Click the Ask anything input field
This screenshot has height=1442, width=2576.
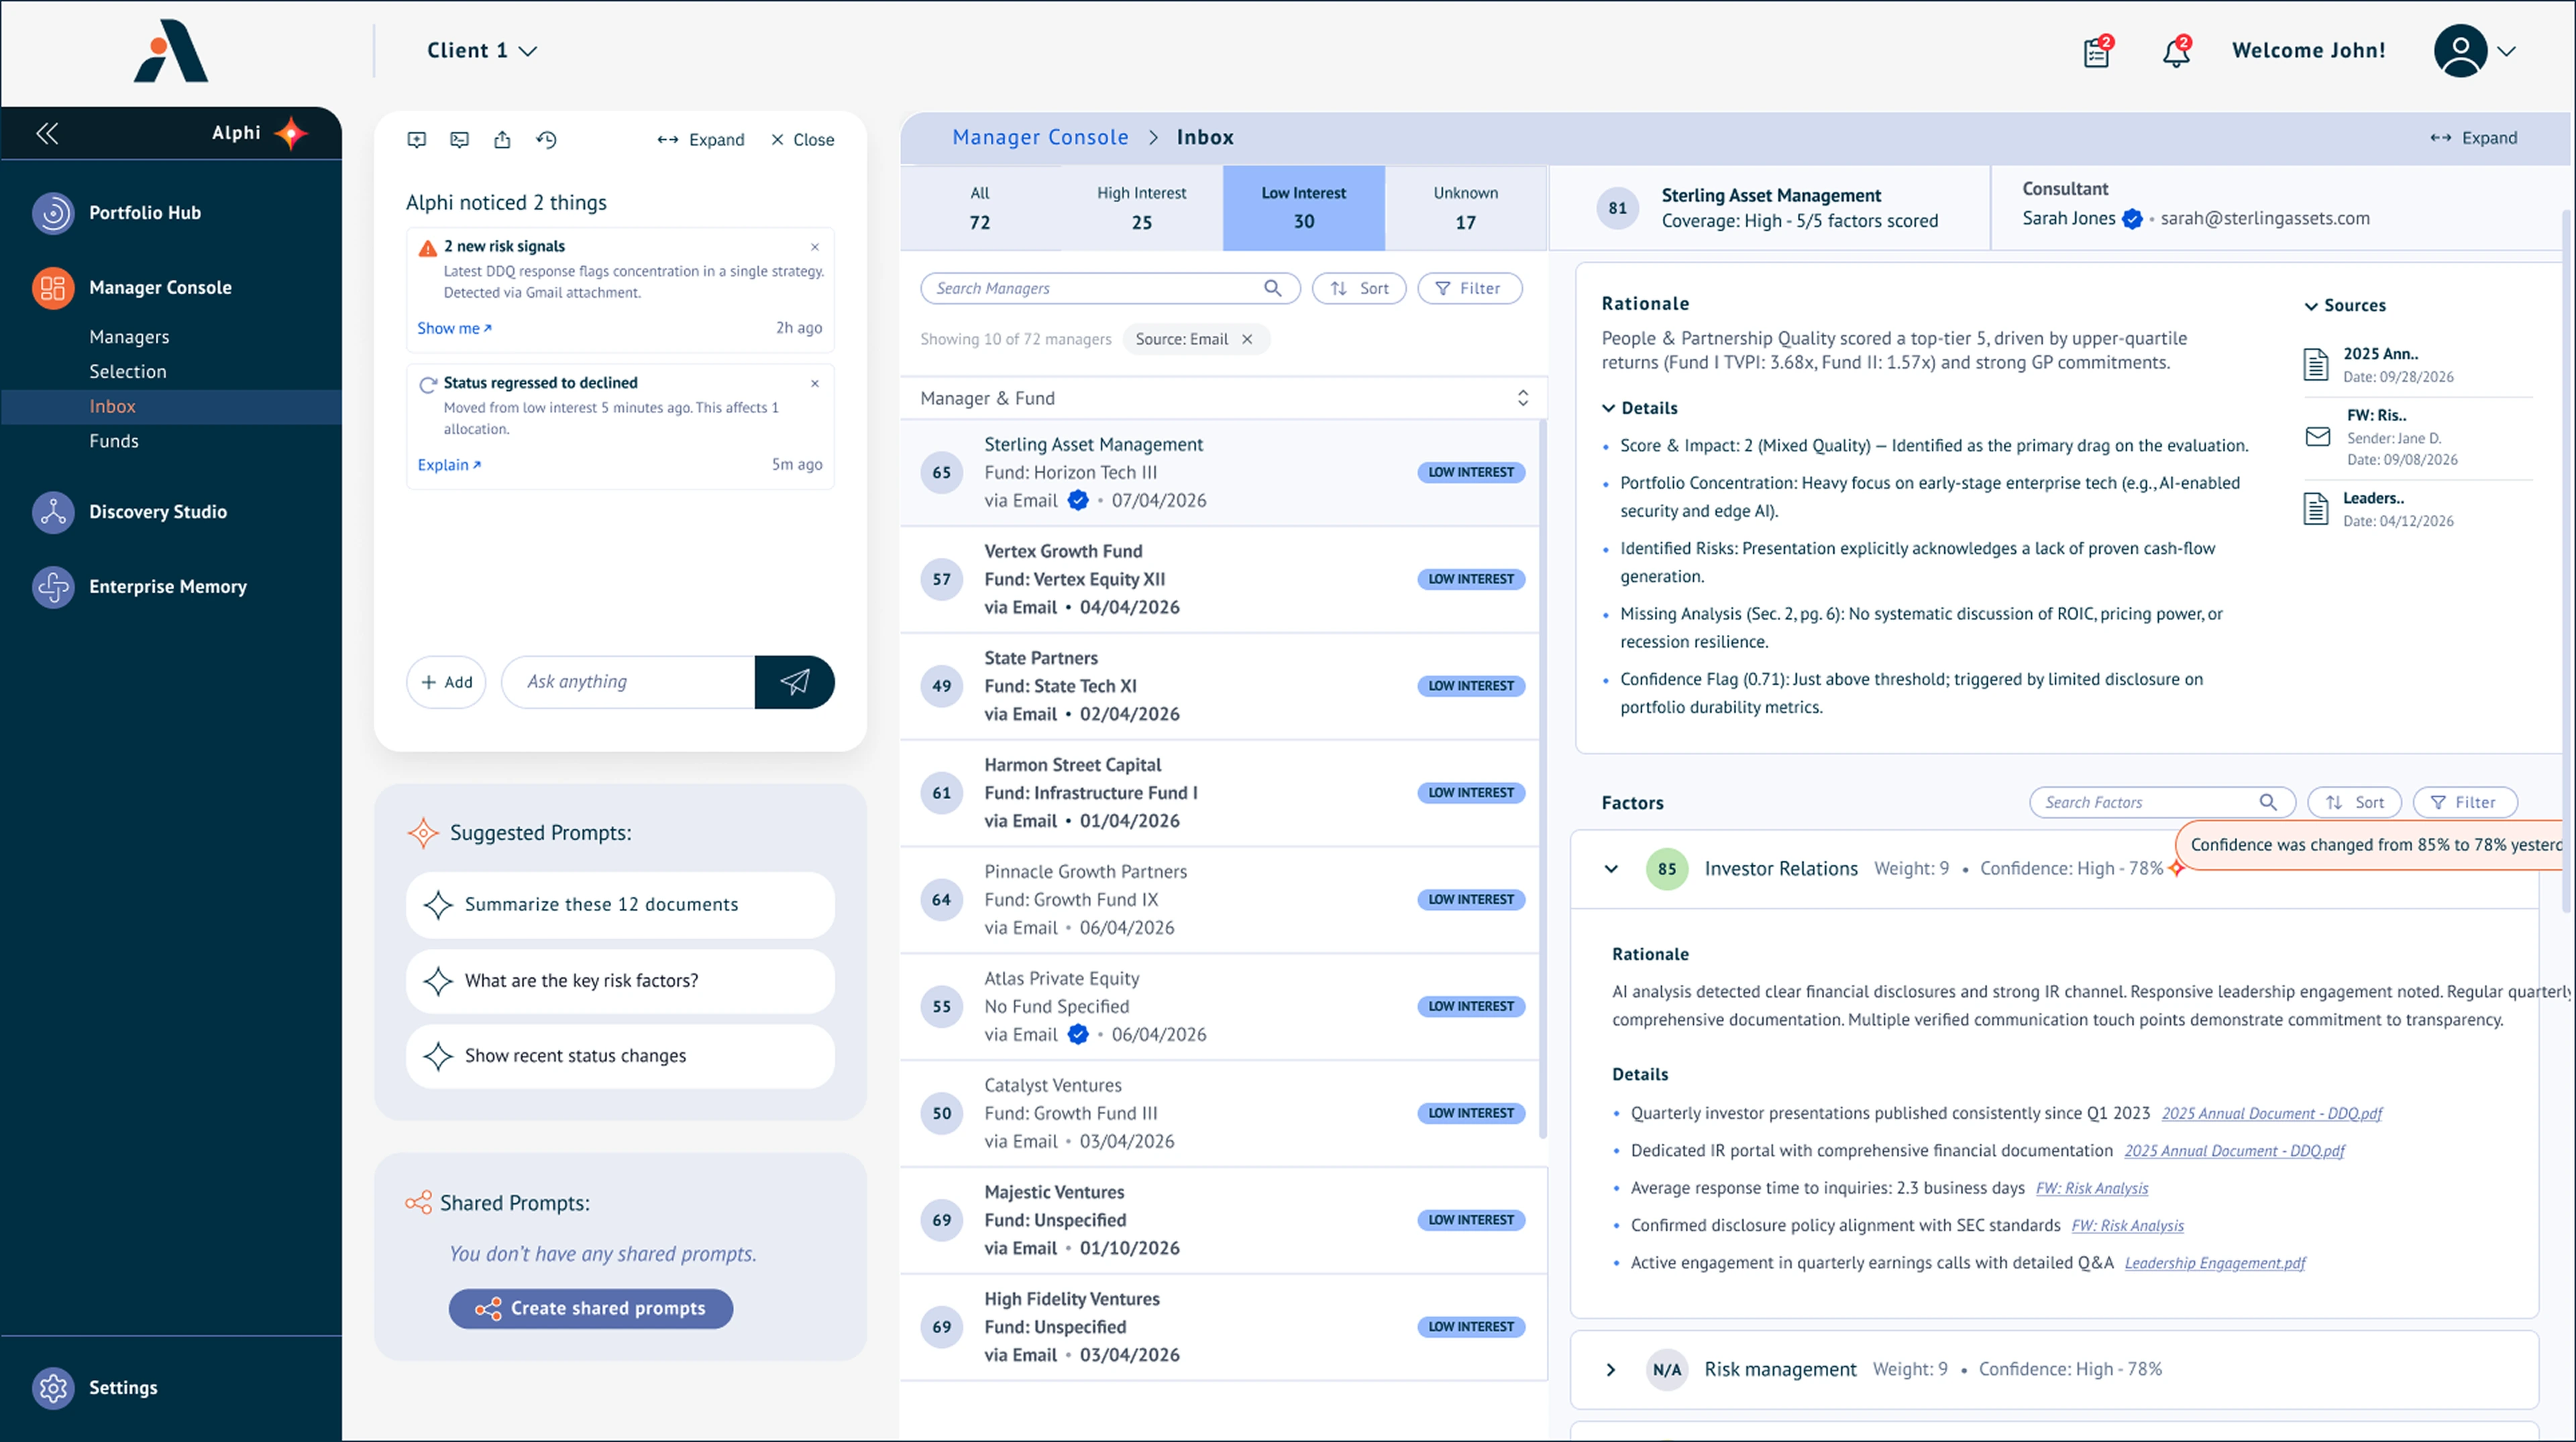[628, 682]
